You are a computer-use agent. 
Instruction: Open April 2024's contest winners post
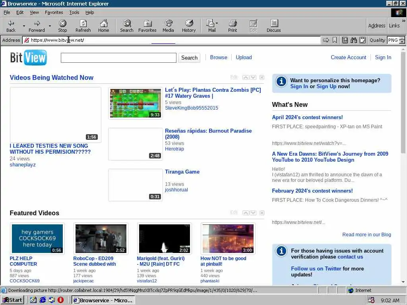click(307, 117)
